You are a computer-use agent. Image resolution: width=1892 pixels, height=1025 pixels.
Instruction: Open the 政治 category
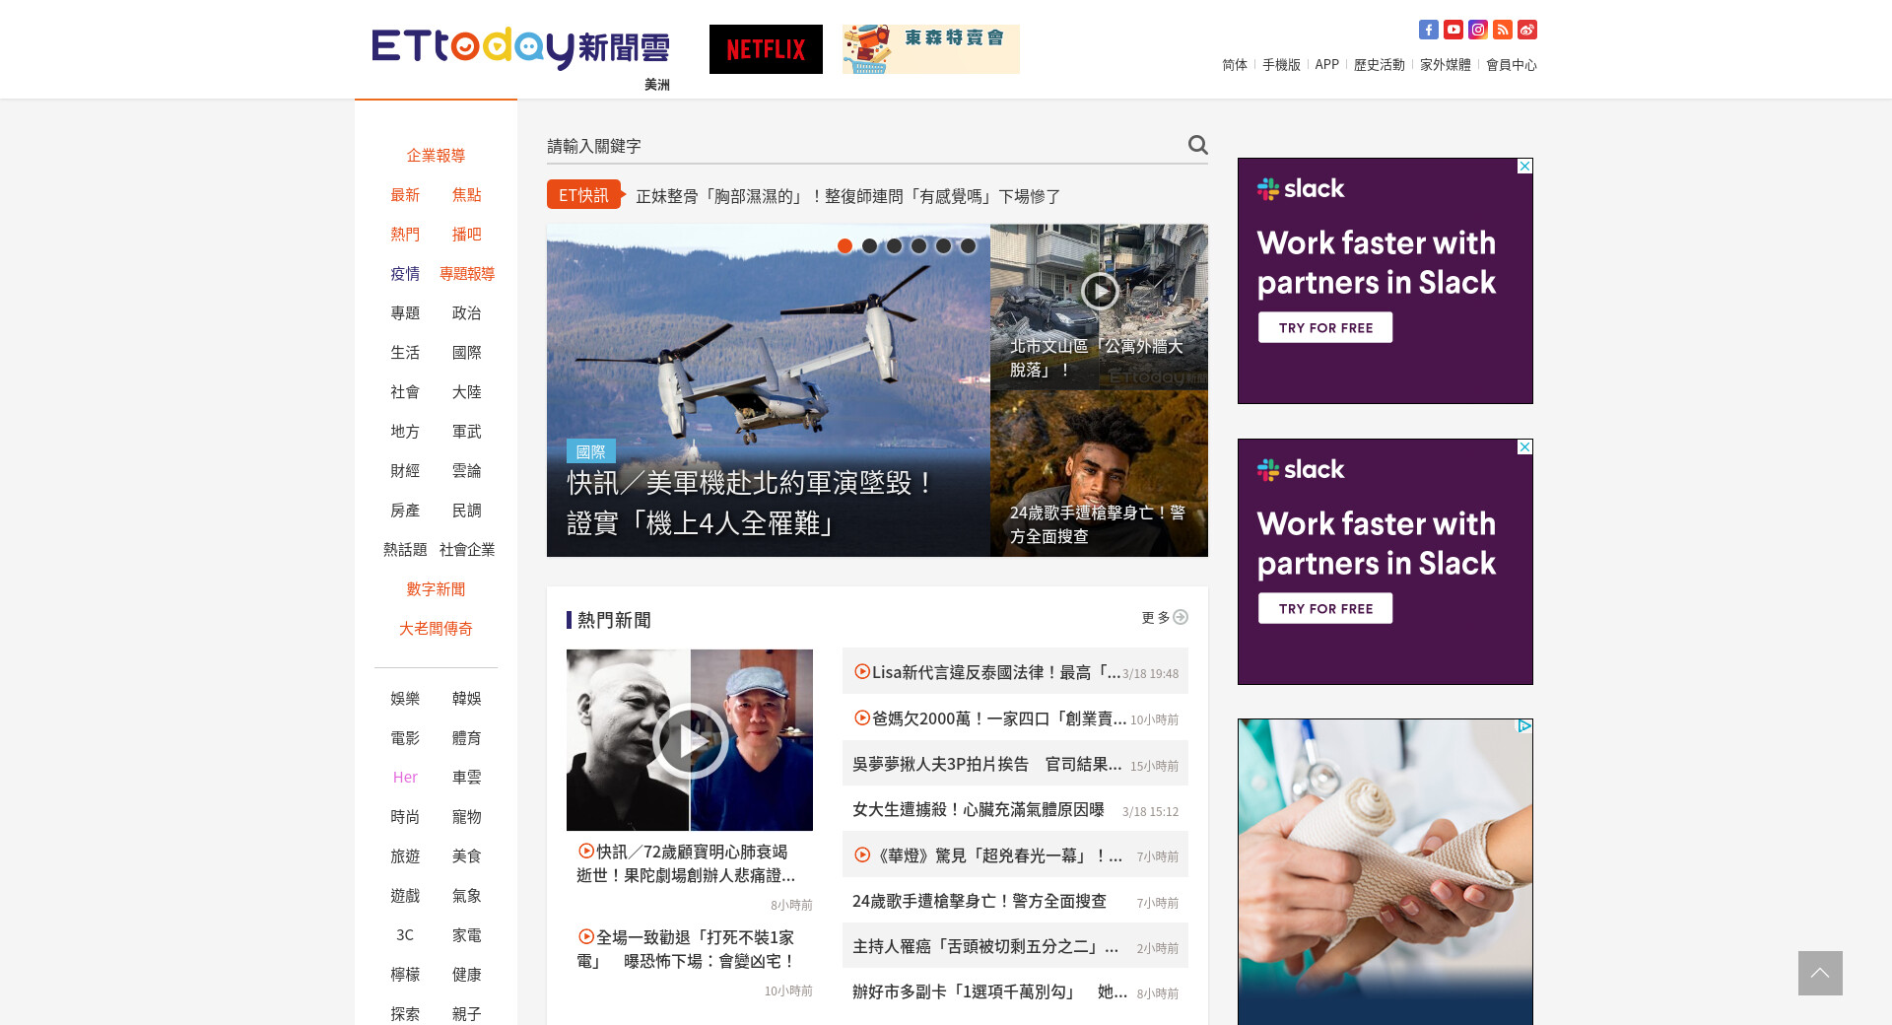tap(467, 313)
